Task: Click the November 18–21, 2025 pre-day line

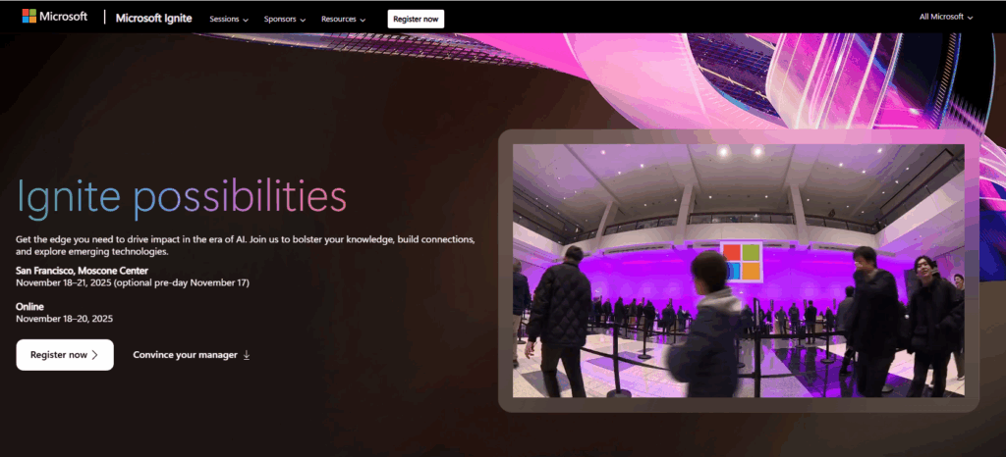Action: tap(133, 282)
